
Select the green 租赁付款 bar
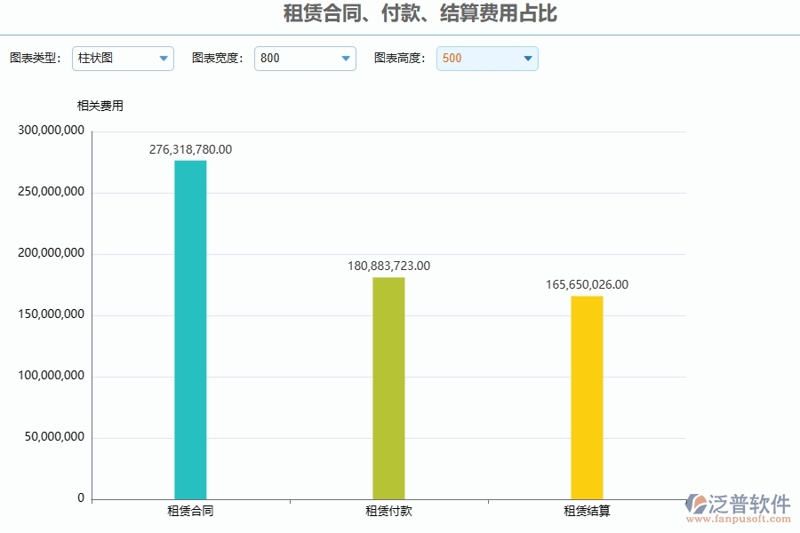388,386
